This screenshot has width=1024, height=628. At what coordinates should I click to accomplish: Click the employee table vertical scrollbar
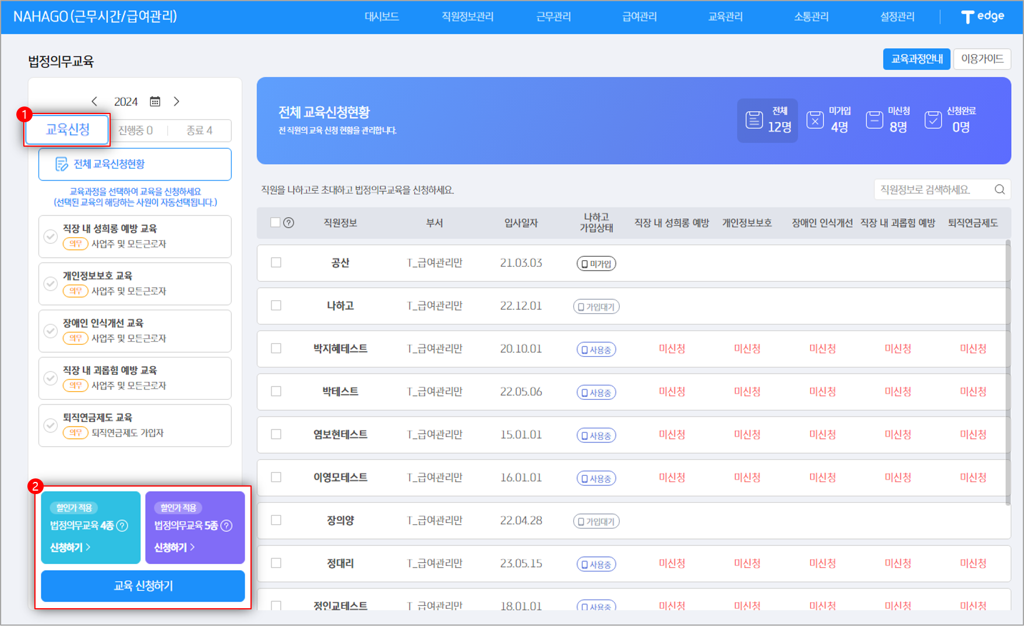pos(1008,372)
